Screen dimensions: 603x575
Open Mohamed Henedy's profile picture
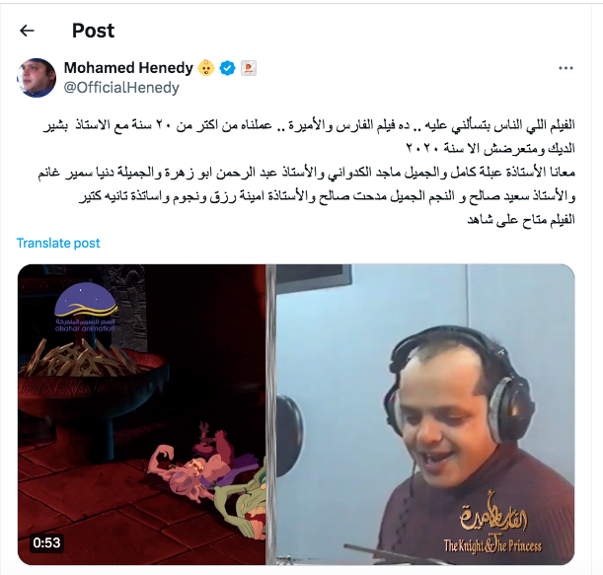click(x=37, y=78)
